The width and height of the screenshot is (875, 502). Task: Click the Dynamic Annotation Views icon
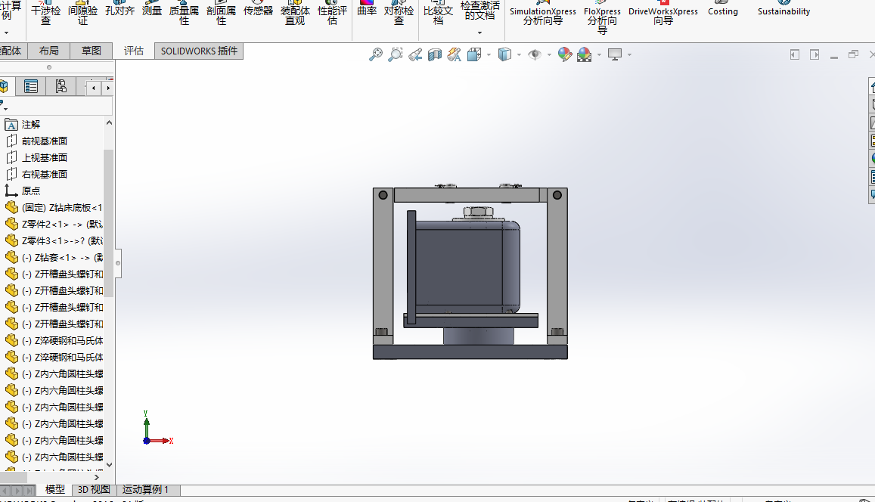pos(455,54)
